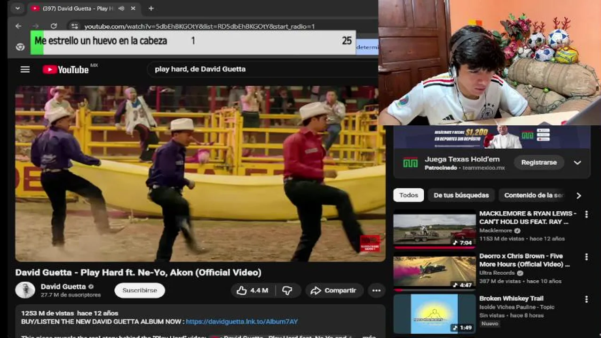The width and height of the screenshot is (601, 338).
Task: Open options for Five More Hours video
Action: [x=586, y=257]
